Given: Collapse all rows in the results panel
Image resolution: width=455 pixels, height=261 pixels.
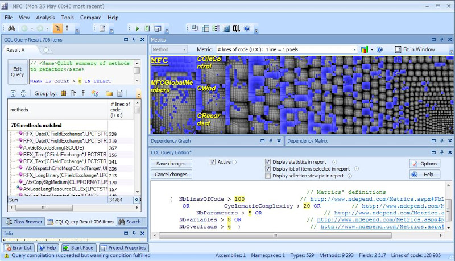Looking at the screenshot, I should point(23,93).
